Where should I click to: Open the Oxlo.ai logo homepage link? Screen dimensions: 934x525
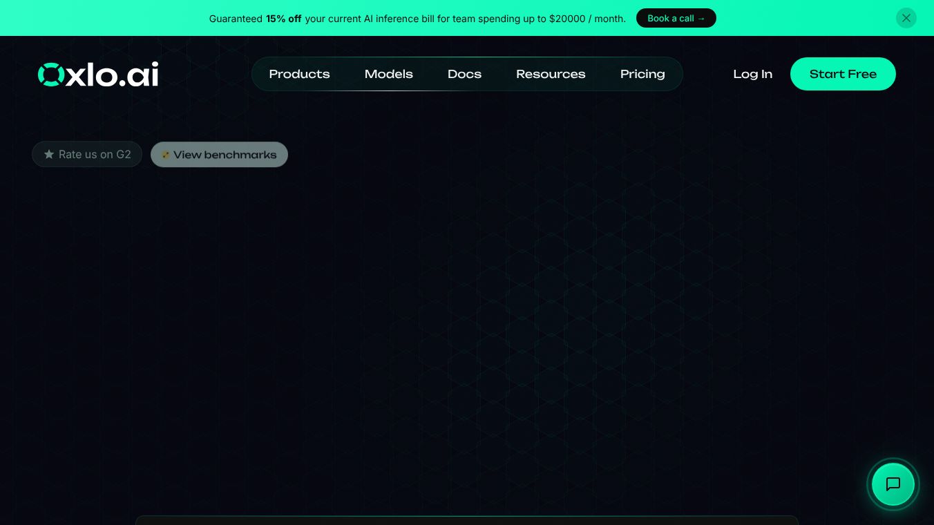click(x=98, y=74)
